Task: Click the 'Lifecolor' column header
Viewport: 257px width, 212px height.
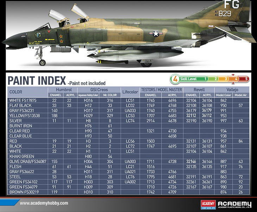Action: pyautogui.click(x=130, y=92)
